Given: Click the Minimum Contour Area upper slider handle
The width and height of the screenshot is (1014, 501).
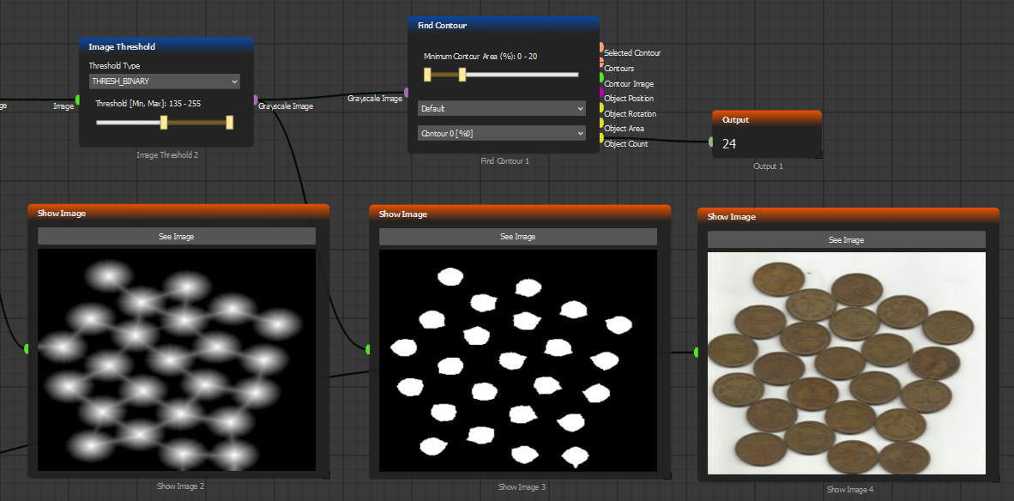Looking at the screenshot, I should 462,75.
